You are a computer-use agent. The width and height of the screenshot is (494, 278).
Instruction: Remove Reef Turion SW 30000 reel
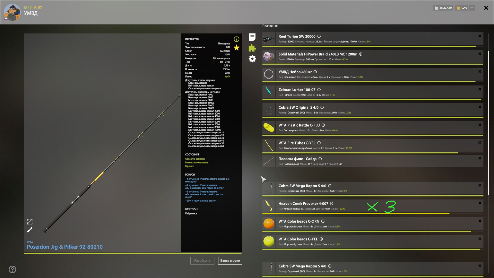pos(480,36)
